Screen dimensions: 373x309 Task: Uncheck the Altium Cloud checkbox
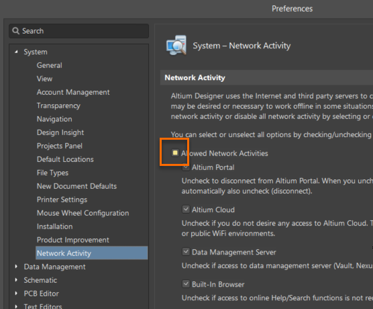186,210
